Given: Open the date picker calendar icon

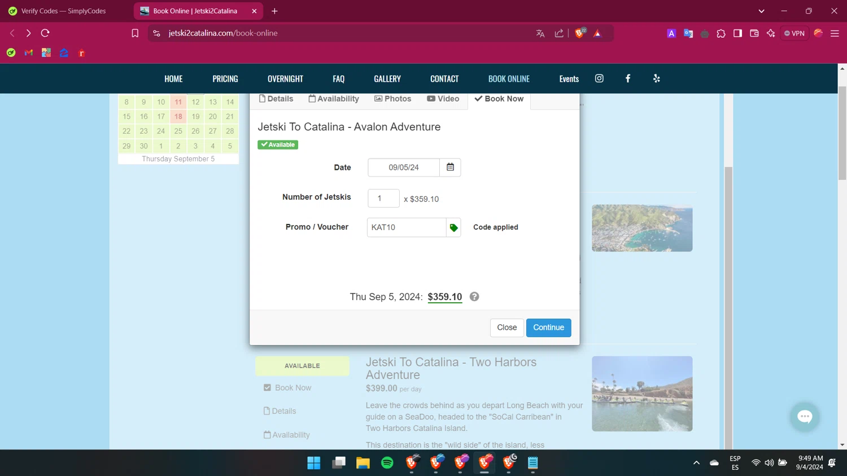Looking at the screenshot, I should [450, 168].
